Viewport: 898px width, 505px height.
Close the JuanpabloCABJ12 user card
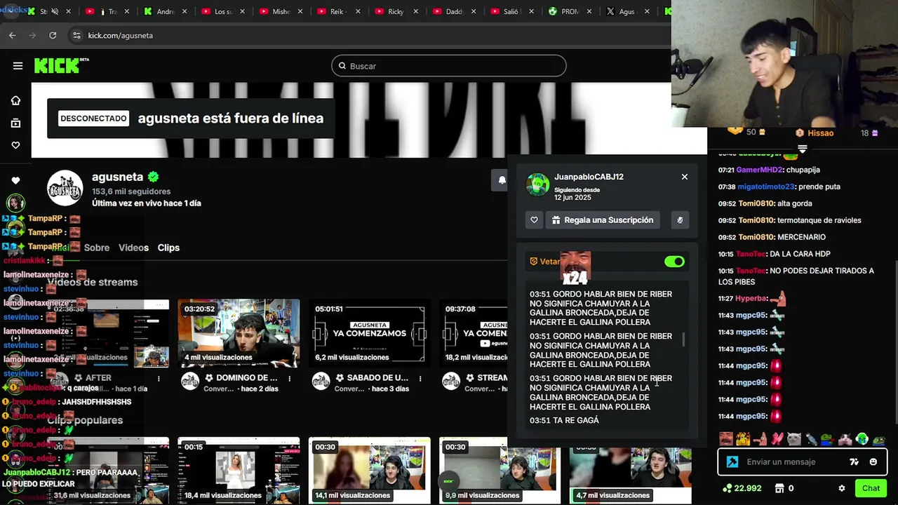coord(685,177)
